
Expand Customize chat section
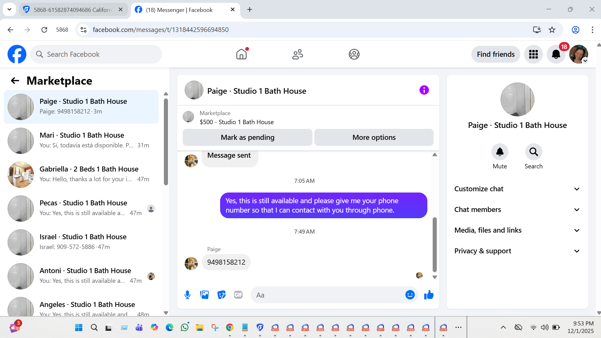[517, 189]
